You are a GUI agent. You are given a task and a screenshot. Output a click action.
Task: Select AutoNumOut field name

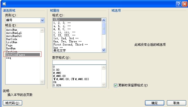pyautogui.click(x=14, y=36)
